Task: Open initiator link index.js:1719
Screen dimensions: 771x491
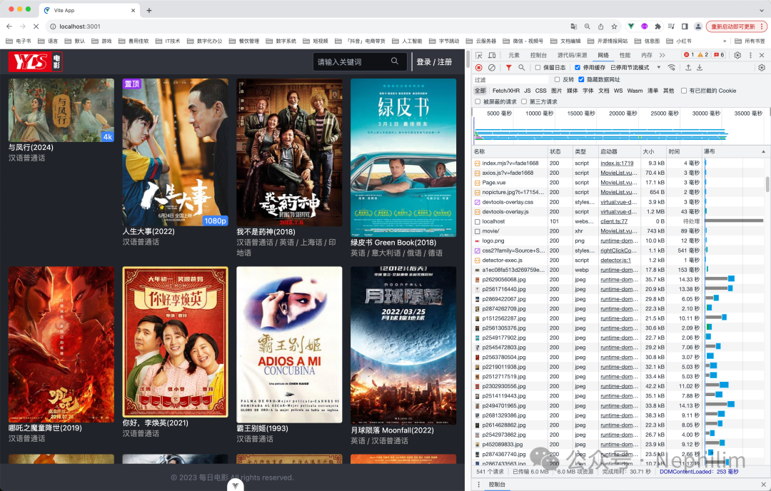Action: click(617, 163)
